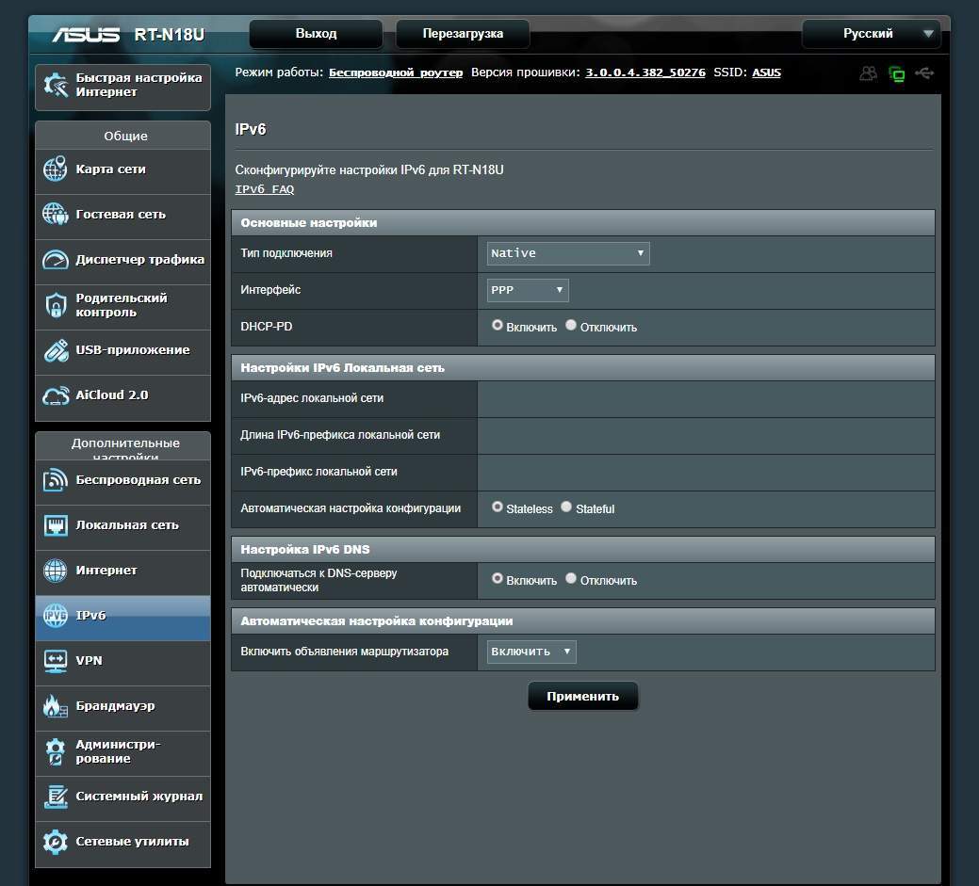Click firmware version 3.0.0.4.382_50276 link
Image resolution: width=979 pixels, height=886 pixels.
point(645,72)
